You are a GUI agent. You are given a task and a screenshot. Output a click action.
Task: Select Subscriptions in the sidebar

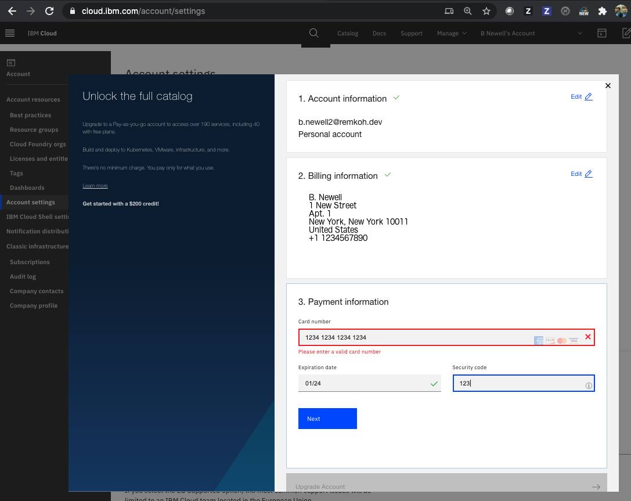pyautogui.click(x=30, y=262)
